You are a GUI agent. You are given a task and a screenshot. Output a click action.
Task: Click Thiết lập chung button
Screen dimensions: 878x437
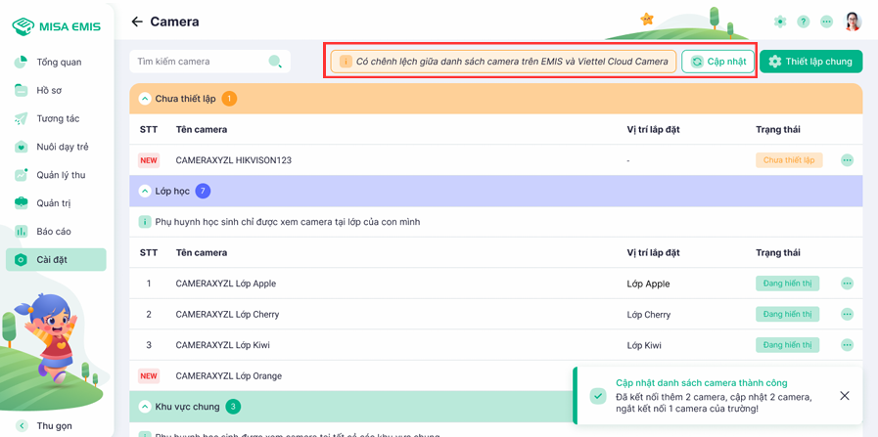pyautogui.click(x=810, y=62)
